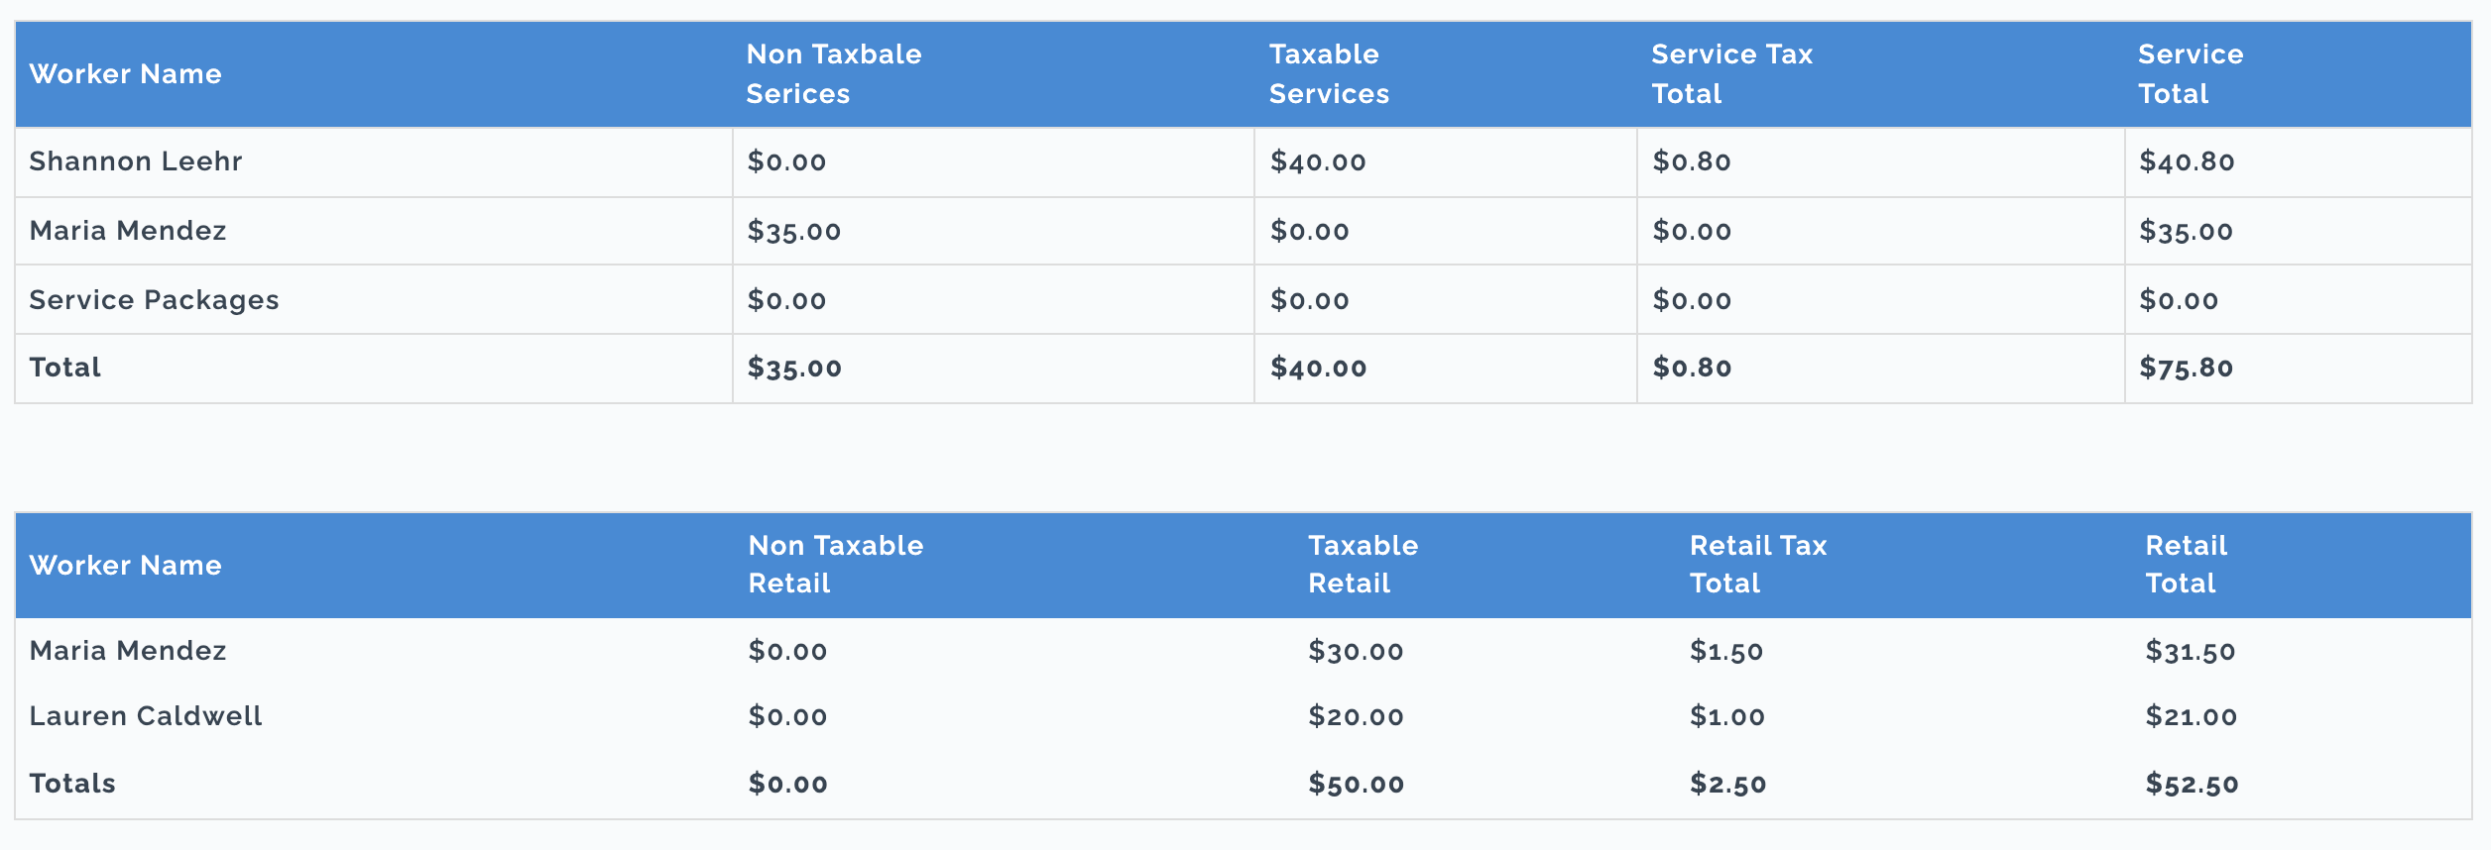Click the Worker Name header in services table
This screenshot has width=2491, height=850.
coord(125,74)
